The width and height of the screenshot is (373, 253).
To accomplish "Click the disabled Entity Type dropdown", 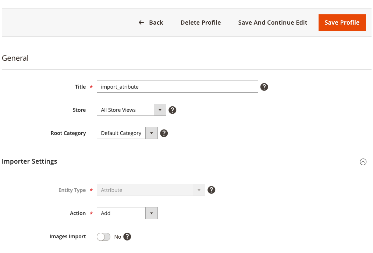I will click(151, 190).
